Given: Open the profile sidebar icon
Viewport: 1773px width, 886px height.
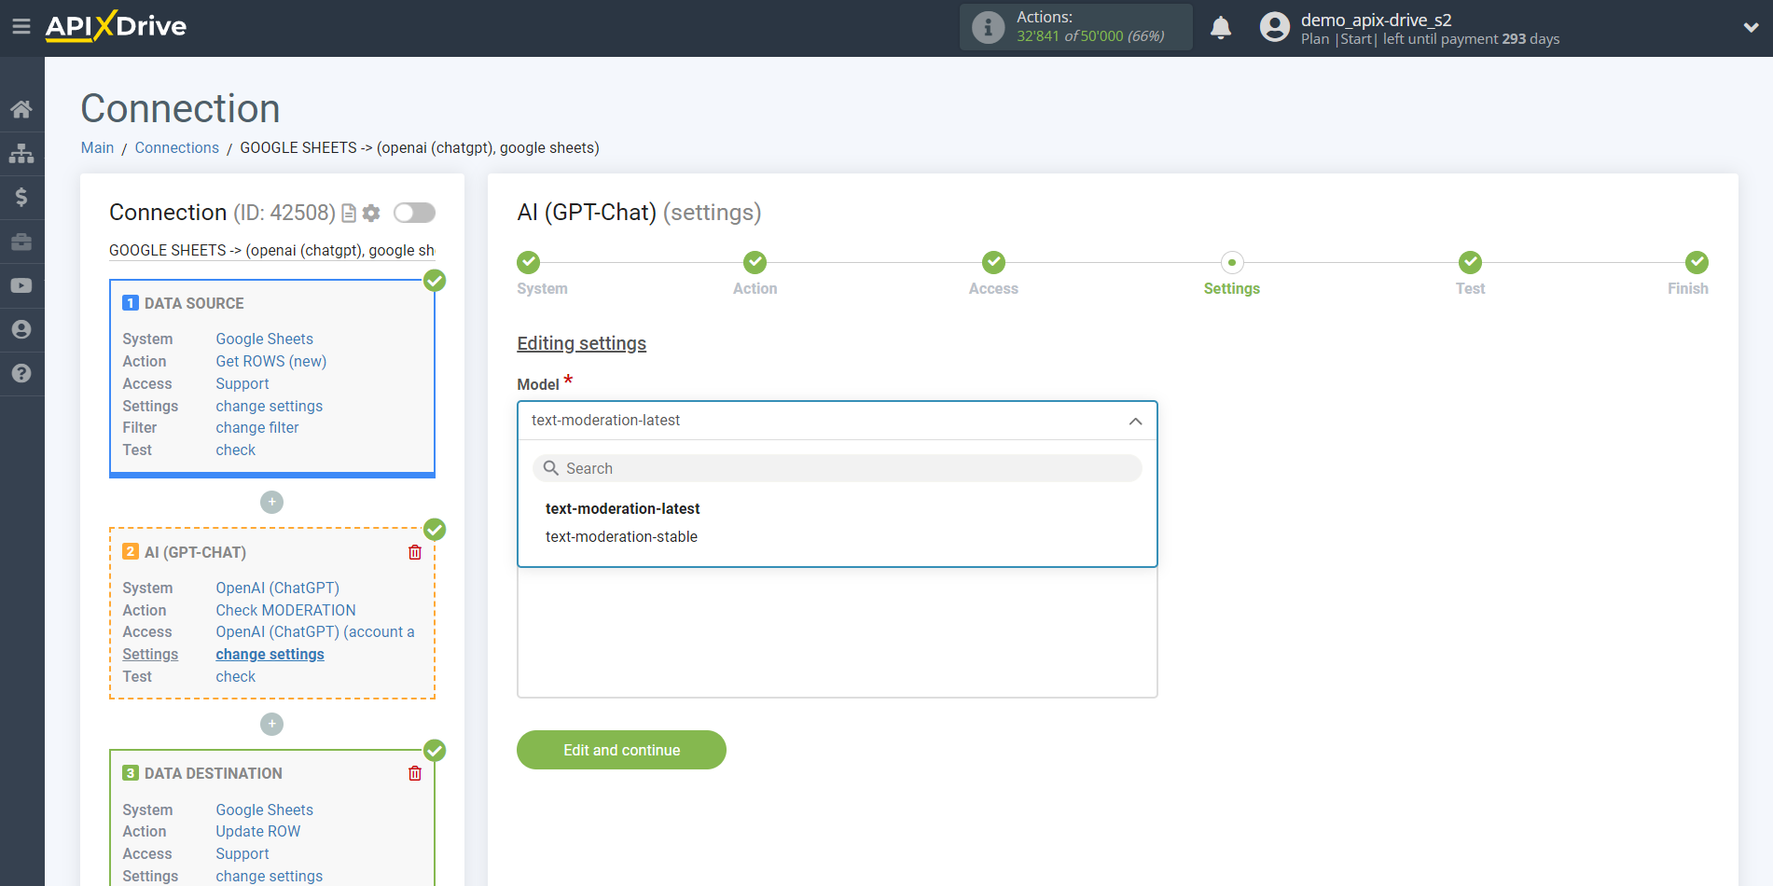Looking at the screenshot, I should point(21,329).
